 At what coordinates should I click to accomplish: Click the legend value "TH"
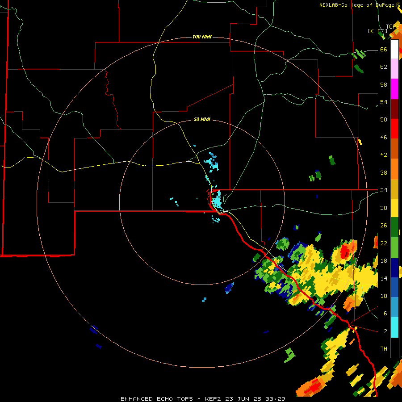coord(384,348)
